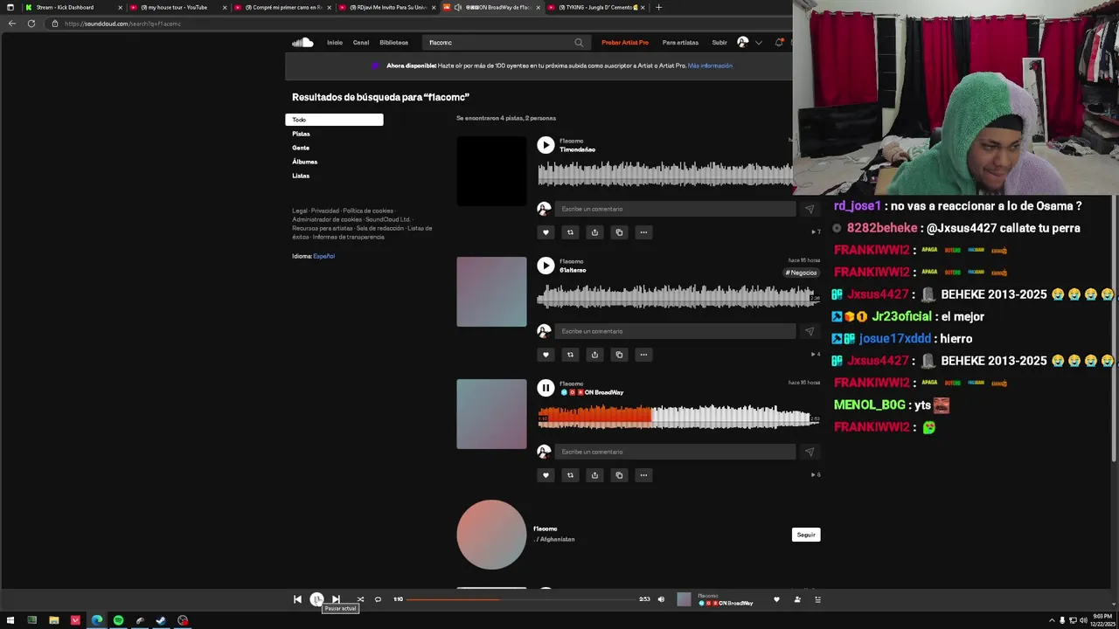Open Biblioteca in the top nav
This screenshot has width=1119, height=629.
pos(393,42)
